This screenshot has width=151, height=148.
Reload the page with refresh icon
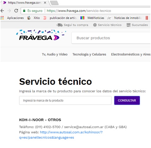(16, 11)
